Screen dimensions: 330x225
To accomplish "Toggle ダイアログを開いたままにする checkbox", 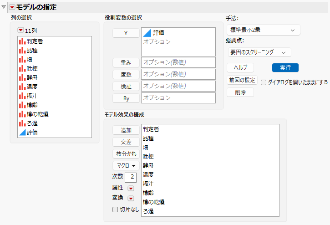I will [264, 82].
